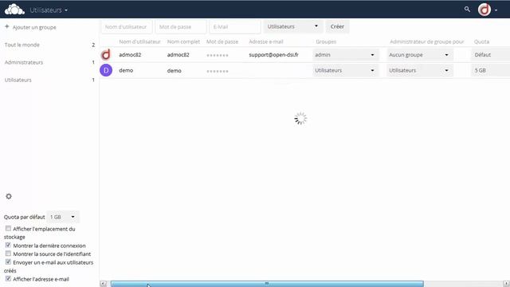The image size is (510, 287).
Task: Open the search magnifier icon
Action: point(467,10)
